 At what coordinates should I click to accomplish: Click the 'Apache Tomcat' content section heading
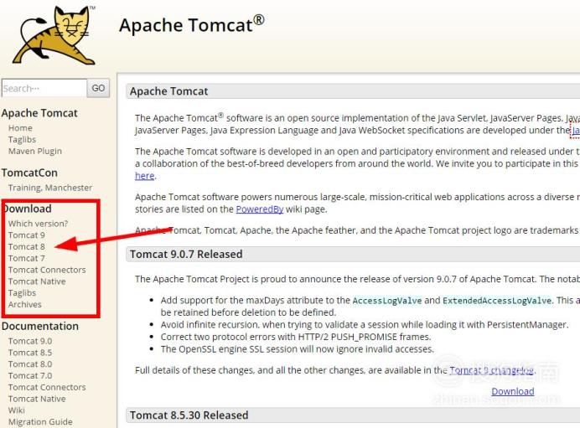pos(168,91)
